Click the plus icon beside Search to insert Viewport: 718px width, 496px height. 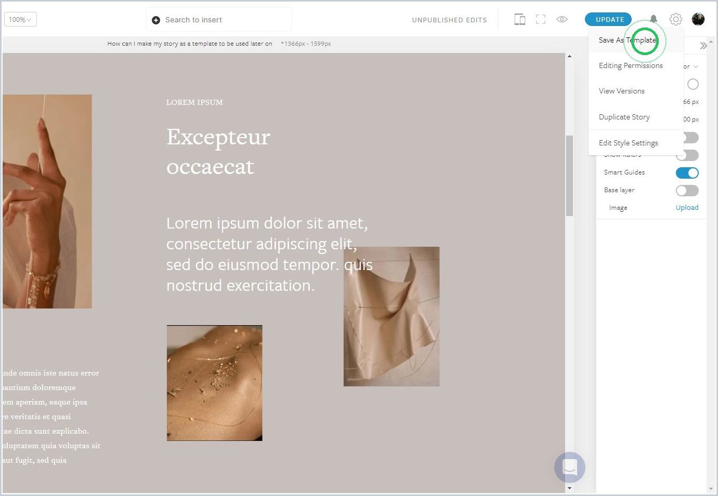(x=156, y=20)
